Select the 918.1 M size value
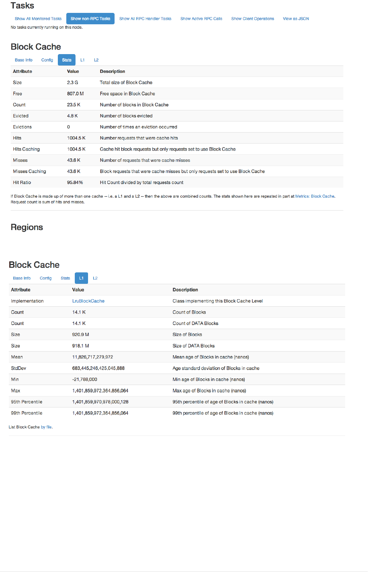 tap(81, 346)
